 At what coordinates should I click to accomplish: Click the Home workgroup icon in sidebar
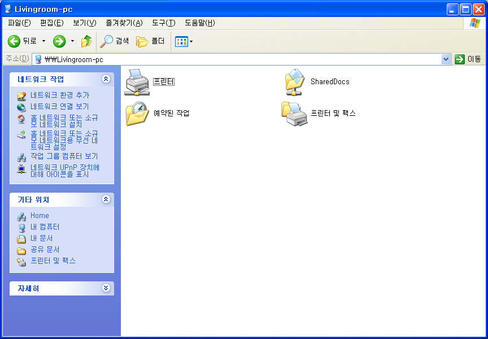(x=21, y=216)
